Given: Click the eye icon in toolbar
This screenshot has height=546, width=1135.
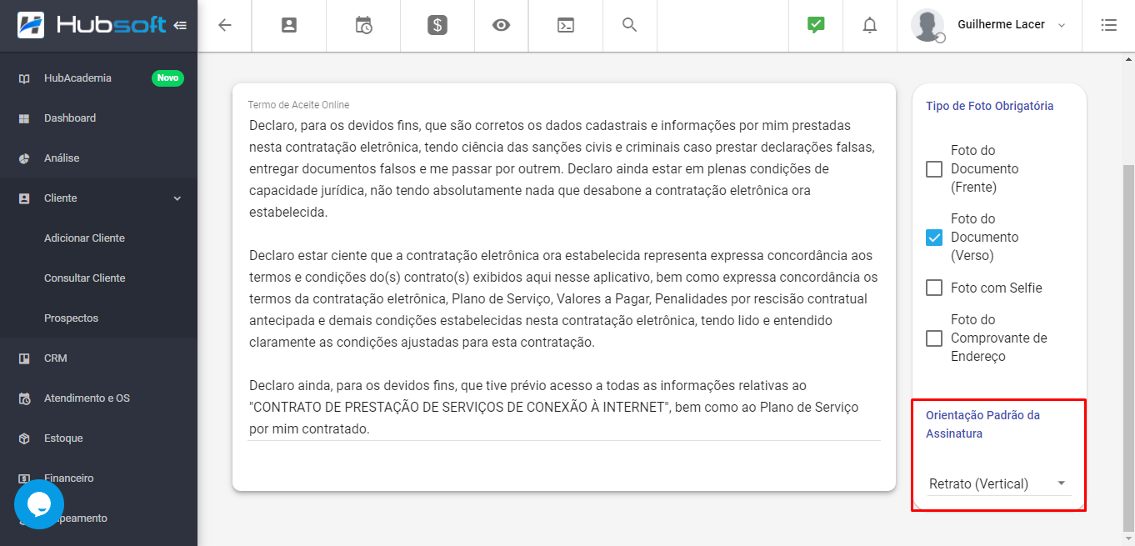Looking at the screenshot, I should pos(501,25).
